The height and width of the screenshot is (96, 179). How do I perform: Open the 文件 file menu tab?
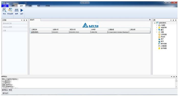(x=5, y=6)
